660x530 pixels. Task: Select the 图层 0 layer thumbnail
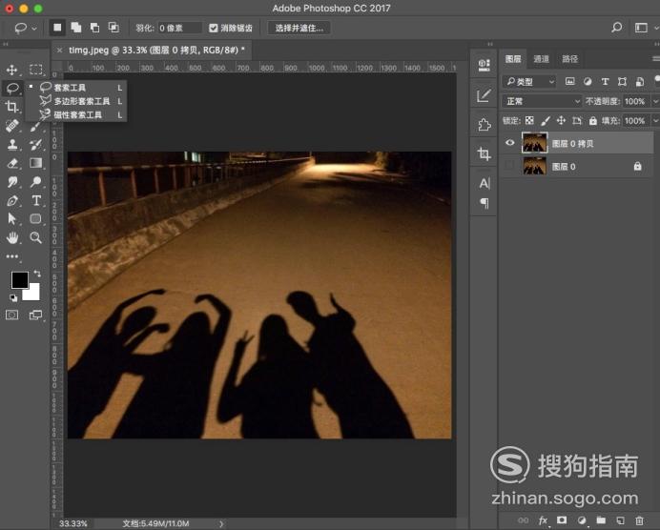(534, 166)
